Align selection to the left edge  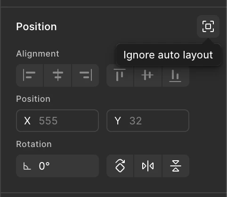[x=30, y=75]
